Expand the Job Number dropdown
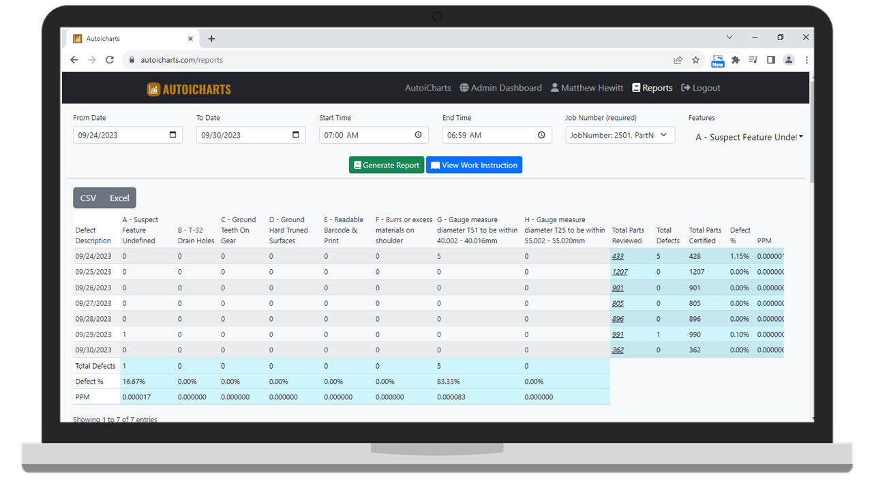The height and width of the screenshot is (492, 874). pyautogui.click(x=620, y=135)
